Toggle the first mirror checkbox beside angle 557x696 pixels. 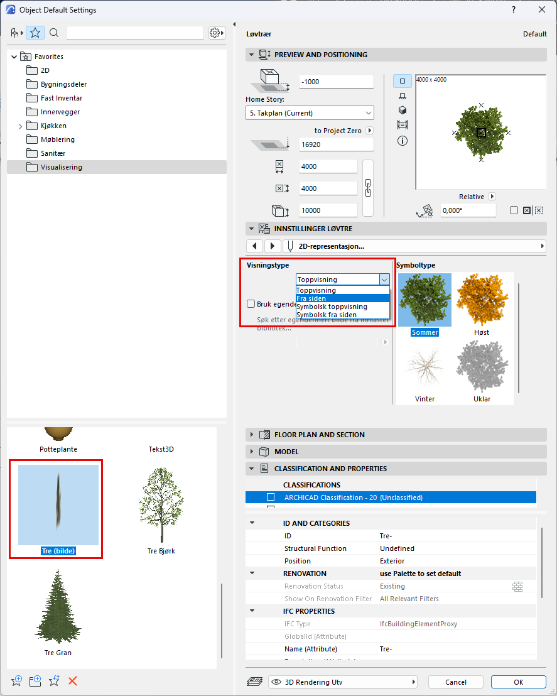click(x=514, y=210)
